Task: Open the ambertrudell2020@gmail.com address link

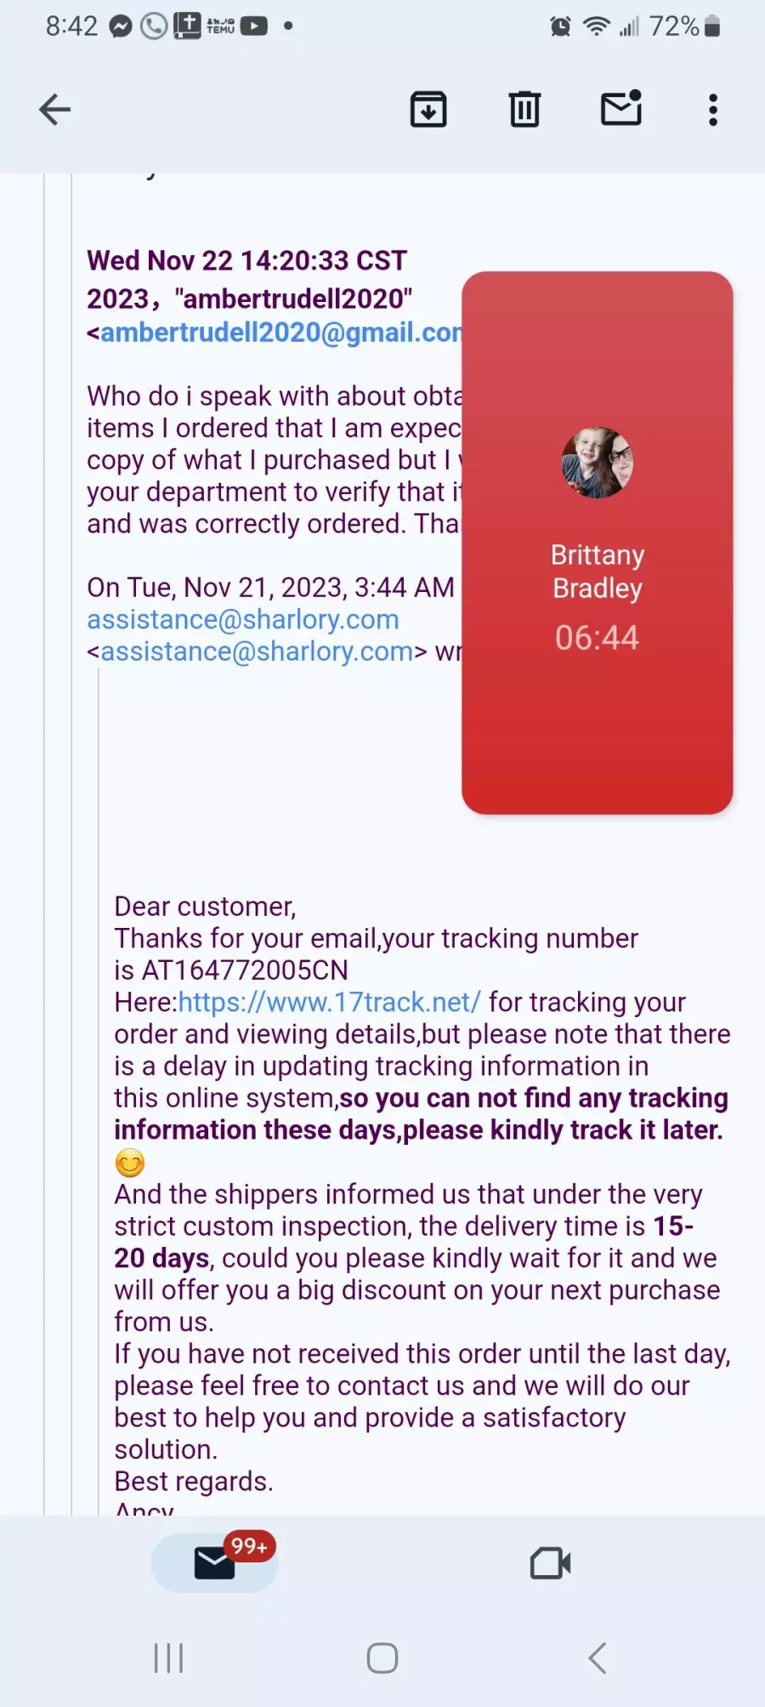Action: pos(280,332)
